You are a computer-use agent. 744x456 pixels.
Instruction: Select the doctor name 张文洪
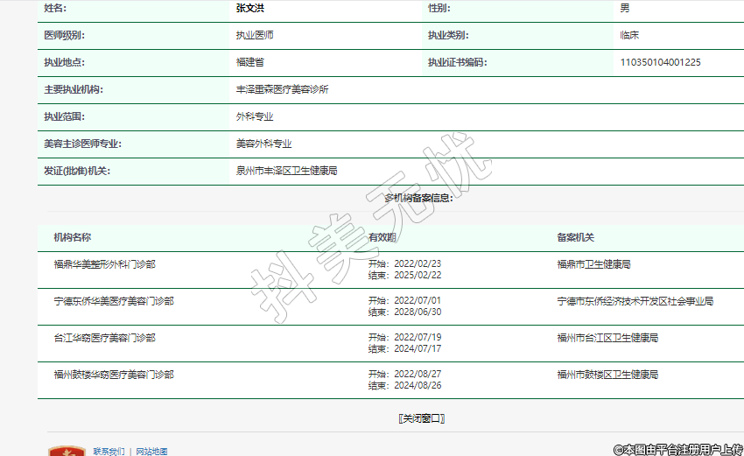coord(249,8)
